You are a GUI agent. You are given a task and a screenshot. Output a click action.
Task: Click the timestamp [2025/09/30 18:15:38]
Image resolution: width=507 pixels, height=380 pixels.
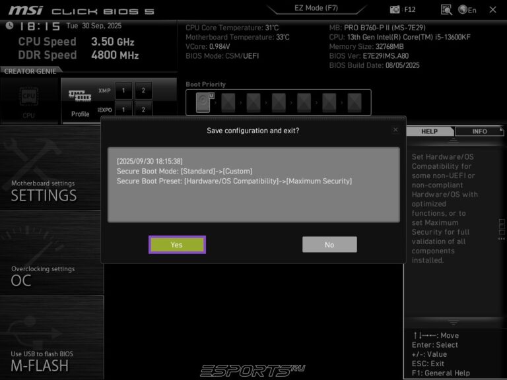click(x=149, y=161)
